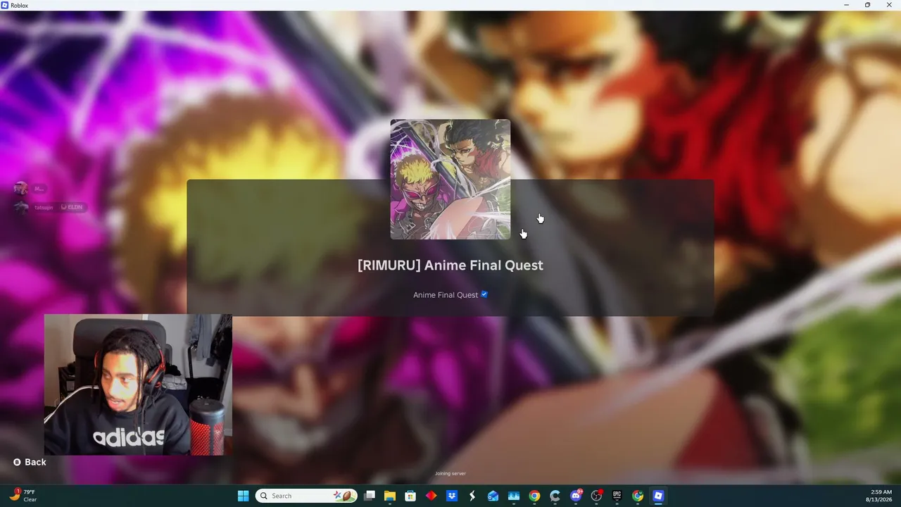This screenshot has width=901, height=507.
Task: Restore down the Roblox window
Action: (x=867, y=5)
